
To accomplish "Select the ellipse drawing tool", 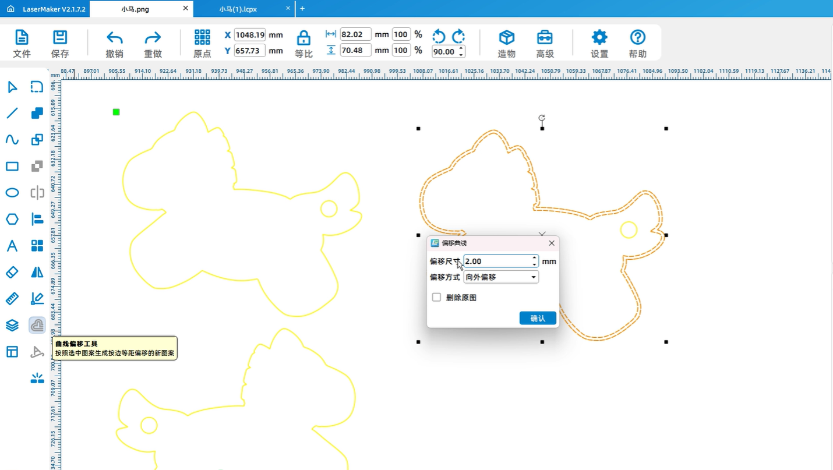I will [x=12, y=193].
